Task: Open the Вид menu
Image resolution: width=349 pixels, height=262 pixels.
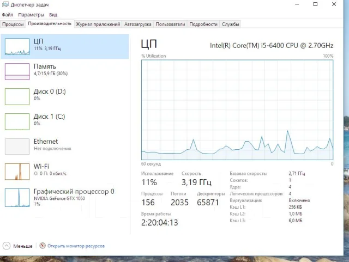Action: point(53,15)
